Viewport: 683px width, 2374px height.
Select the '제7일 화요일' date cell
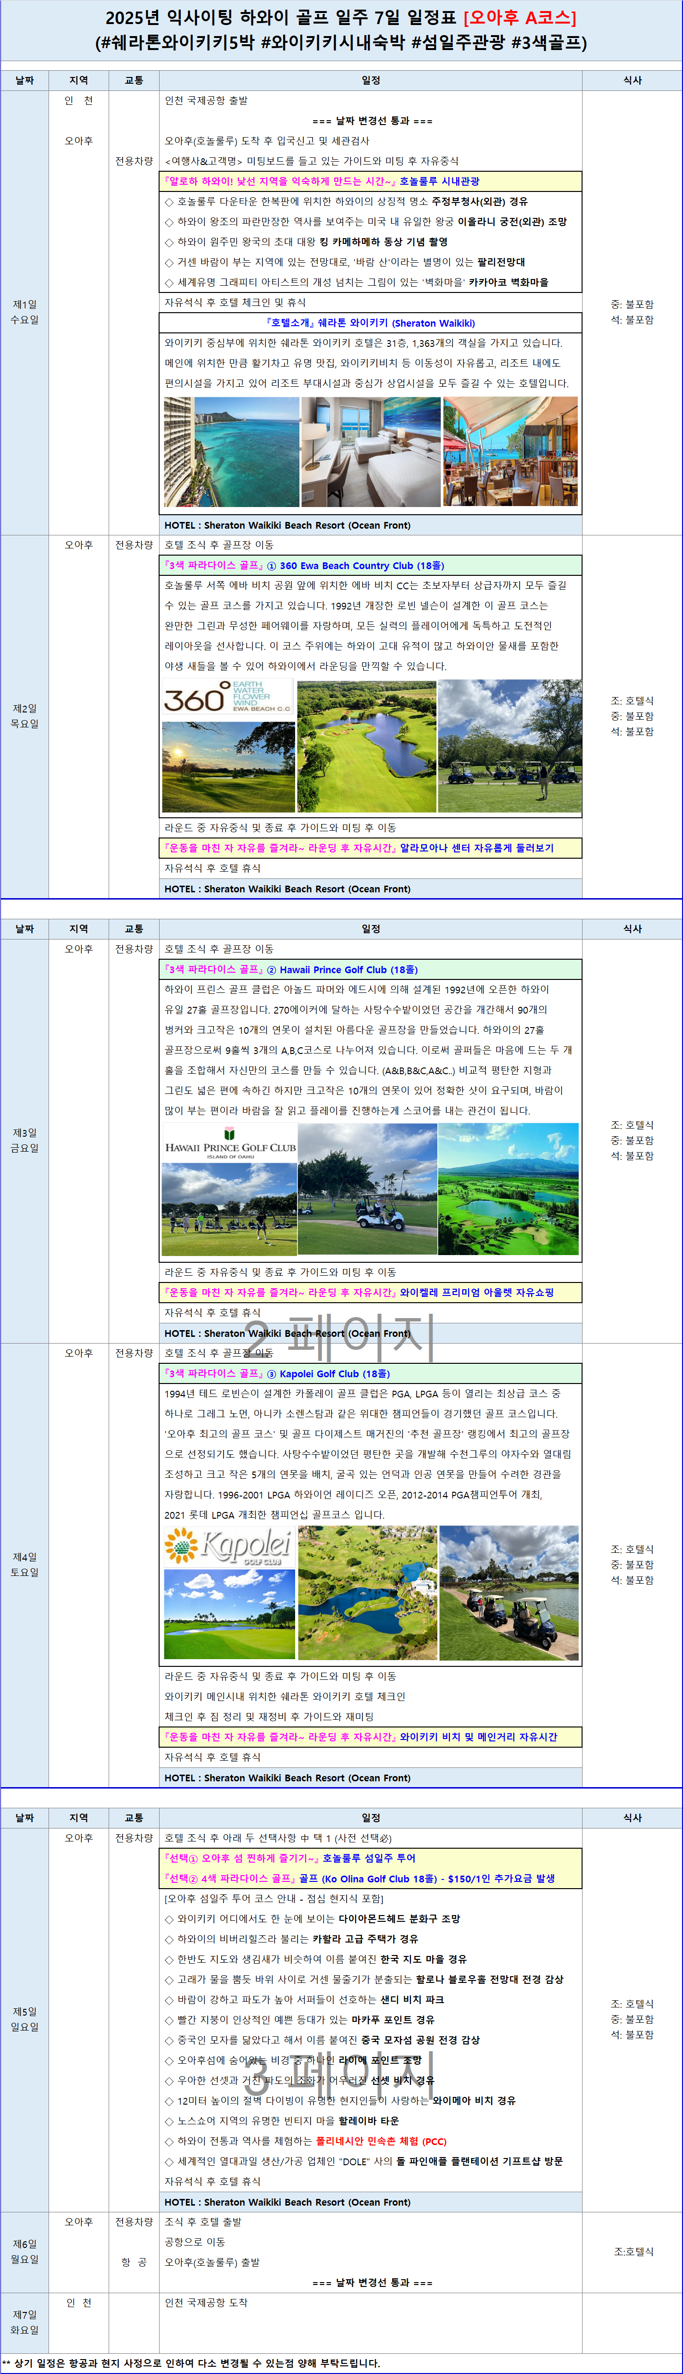point(25,2323)
